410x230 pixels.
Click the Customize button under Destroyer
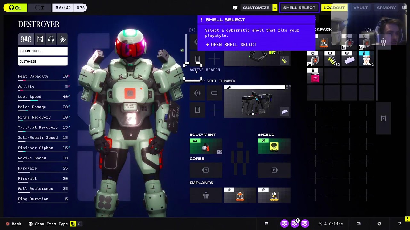(43, 61)
